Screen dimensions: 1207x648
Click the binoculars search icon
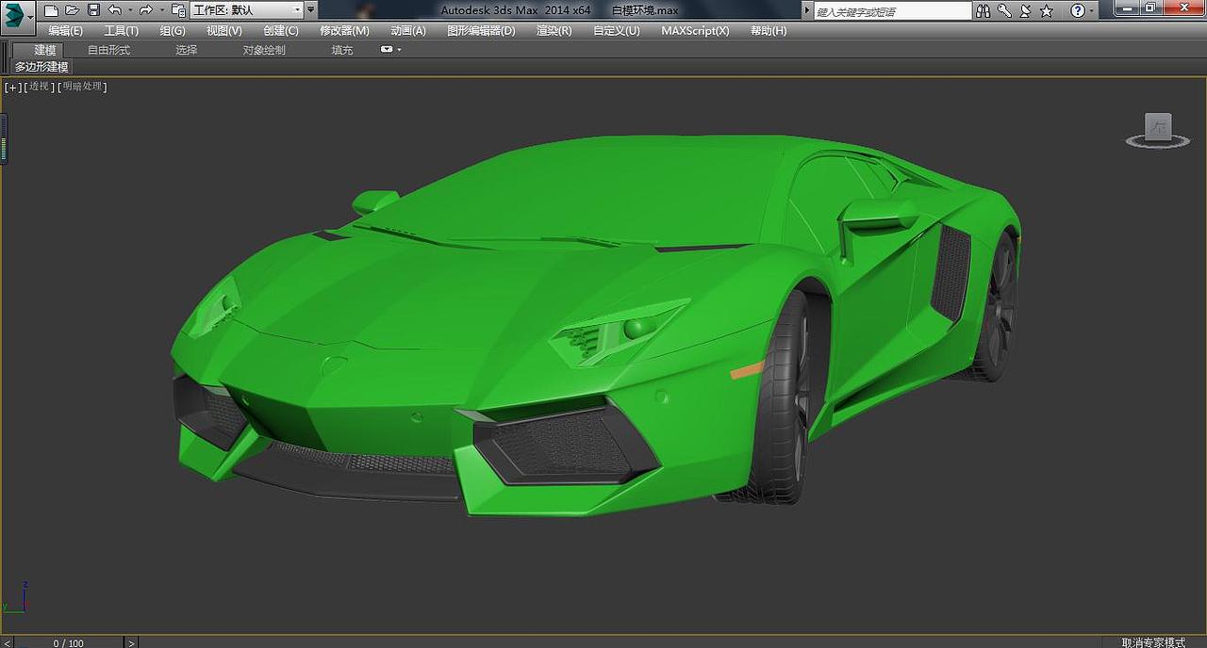coord(984,11)
